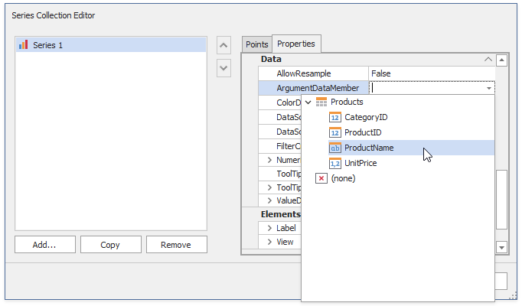Viewport: 522px width, 306px height.
Task: Click the ProductName text field icon
Action: [x=335, y=148]
